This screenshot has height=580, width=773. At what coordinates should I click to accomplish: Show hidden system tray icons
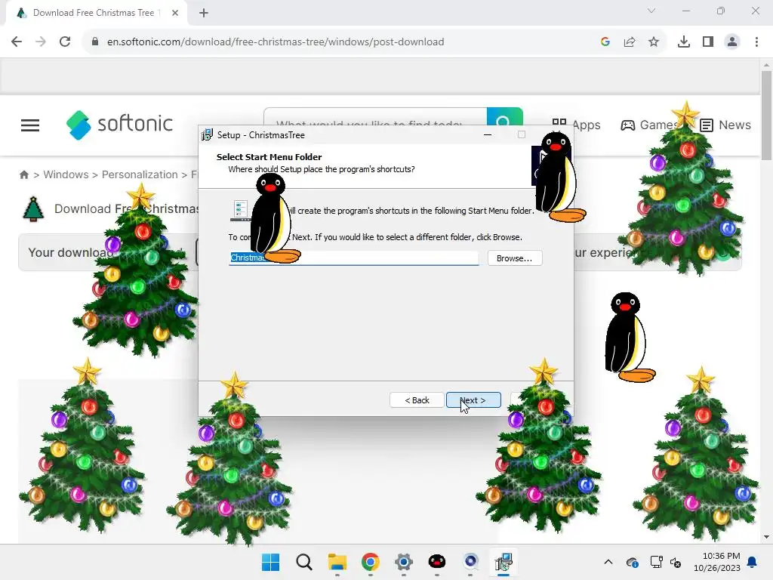click(608, 562)
